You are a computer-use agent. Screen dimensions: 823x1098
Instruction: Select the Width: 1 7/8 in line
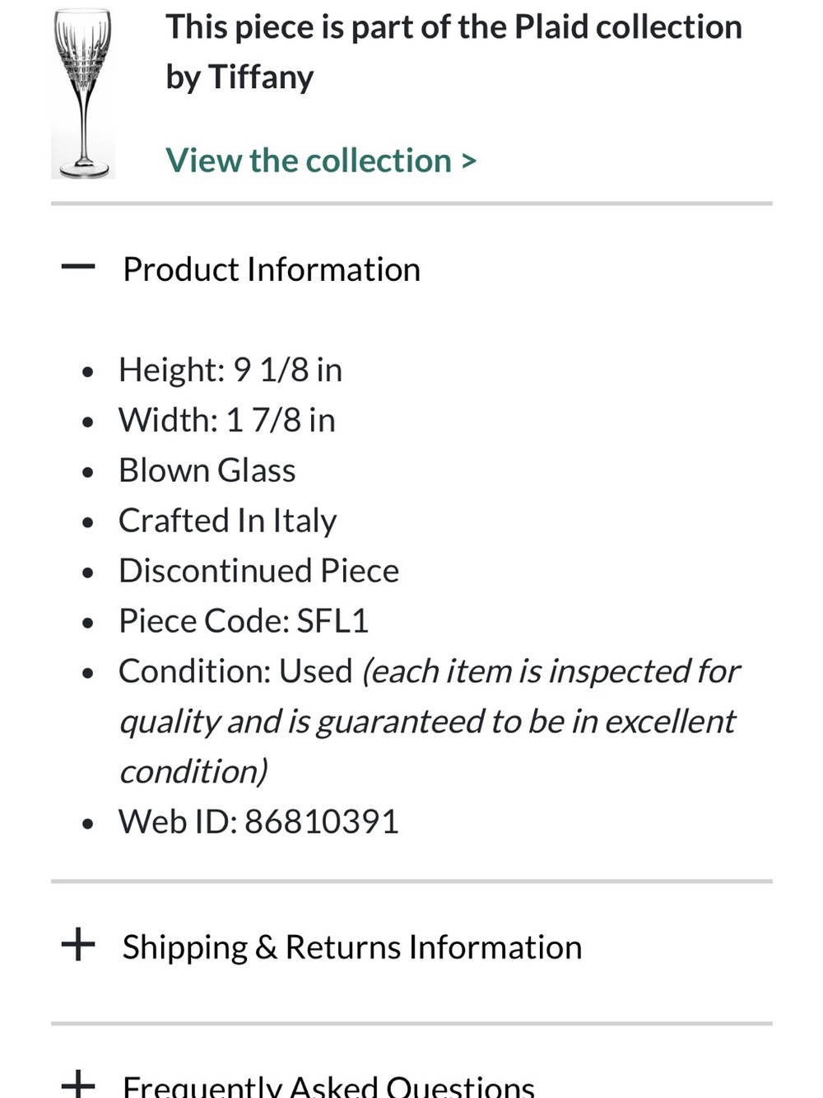coord(227,420)
